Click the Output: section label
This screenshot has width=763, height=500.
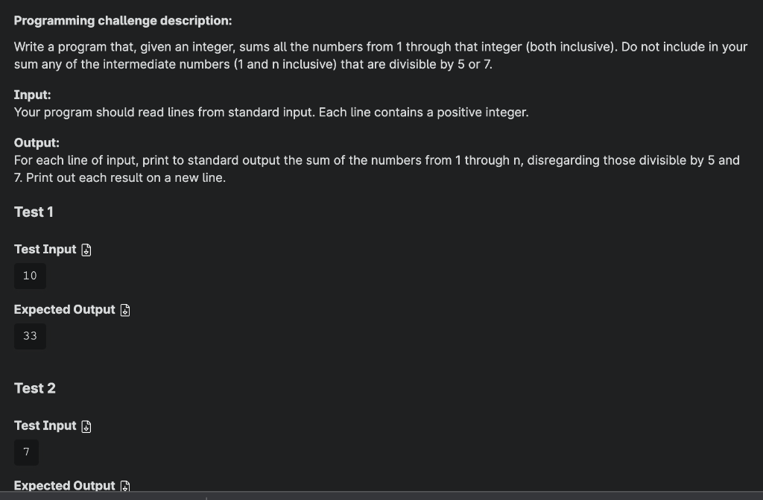pos(37,143)
